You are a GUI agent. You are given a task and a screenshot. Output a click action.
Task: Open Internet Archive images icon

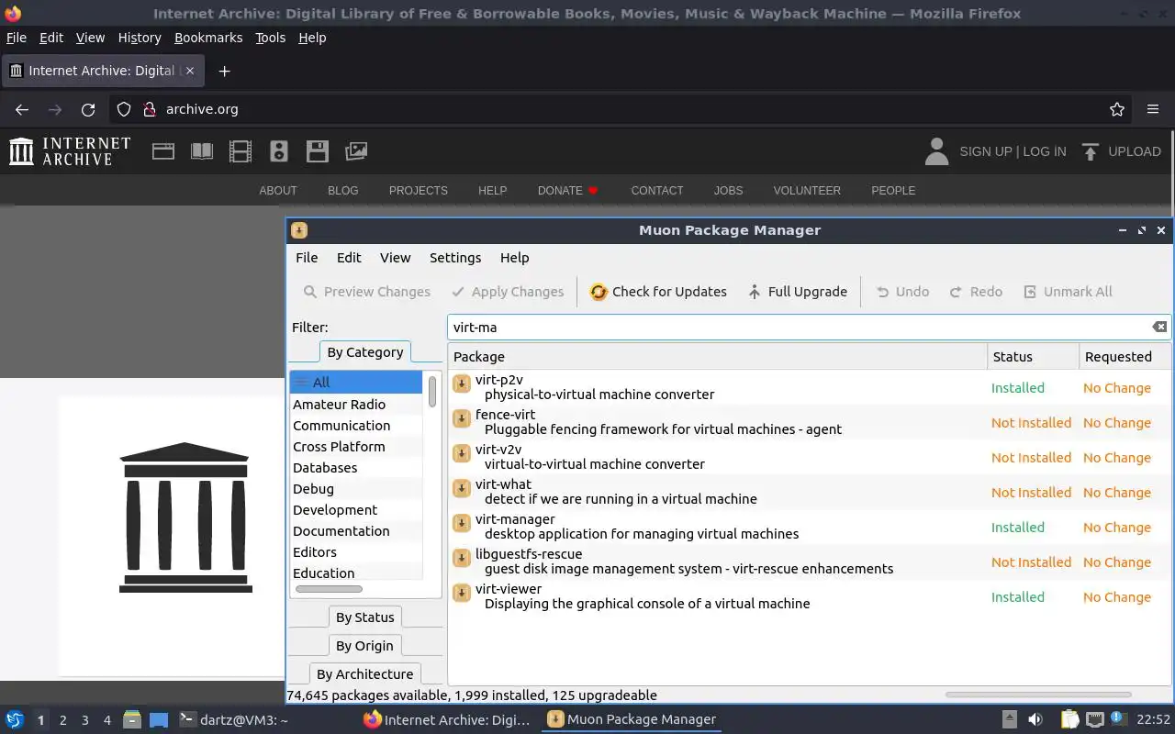point(356,151)
